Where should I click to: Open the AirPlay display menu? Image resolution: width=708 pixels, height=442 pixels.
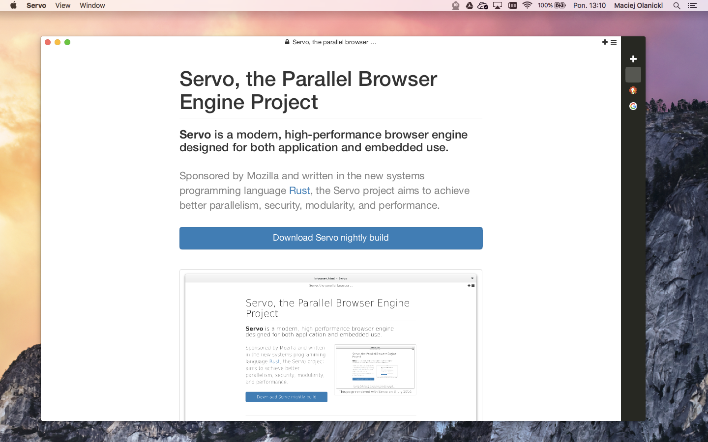498,5
